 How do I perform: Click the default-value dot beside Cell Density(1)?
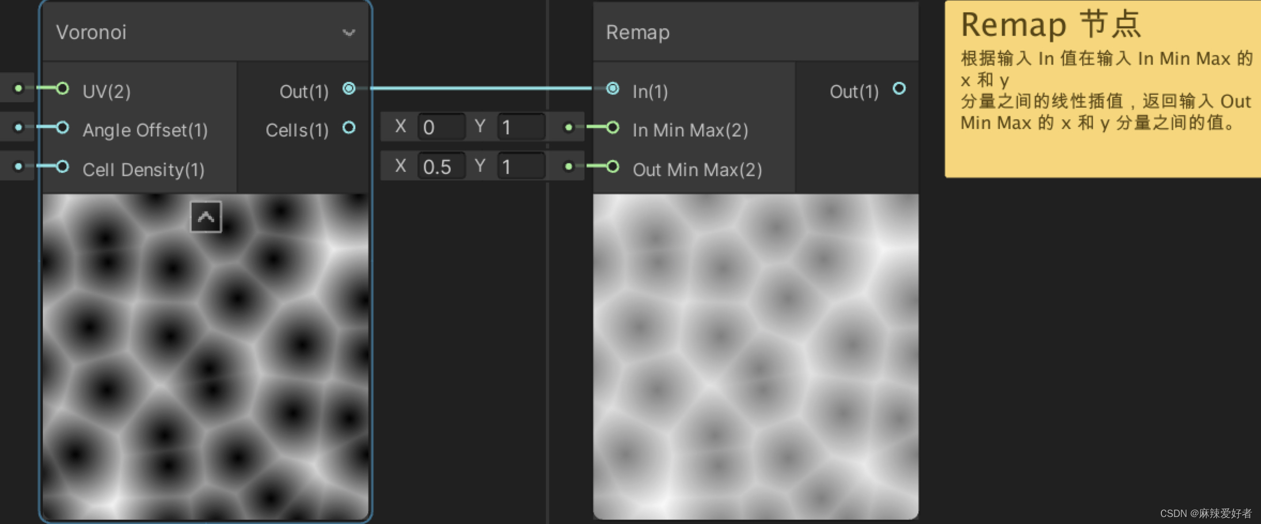coord(18,166)
